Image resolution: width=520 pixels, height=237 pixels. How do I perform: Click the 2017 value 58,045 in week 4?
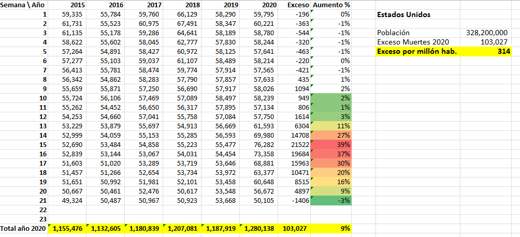[x=143, y=42]
